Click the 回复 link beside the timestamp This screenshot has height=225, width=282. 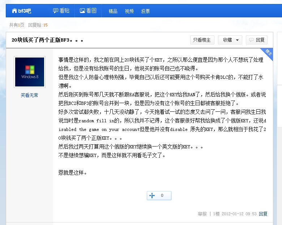(x=263, y=214)
